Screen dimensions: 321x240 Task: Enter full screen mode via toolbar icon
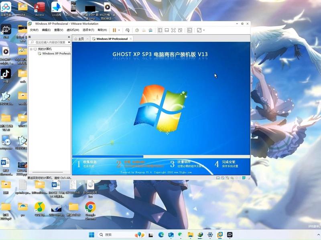click(173, 30)
